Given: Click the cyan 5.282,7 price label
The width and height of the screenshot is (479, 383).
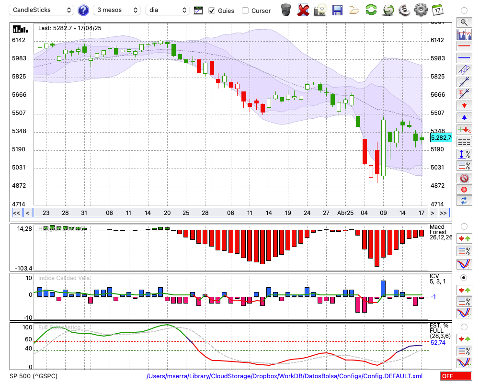Looking at the screenshot, I should [441, 138].
